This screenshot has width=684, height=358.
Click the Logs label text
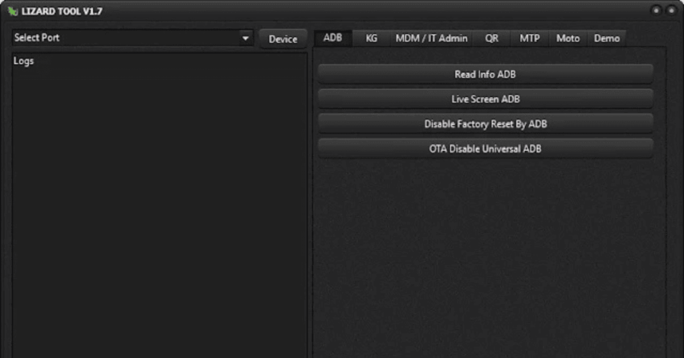tap(23, 61)
